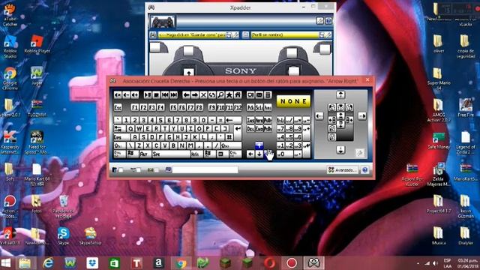Toggle the third checkbox in assignment footer
The image size is (480, 270).
[157, 169]
